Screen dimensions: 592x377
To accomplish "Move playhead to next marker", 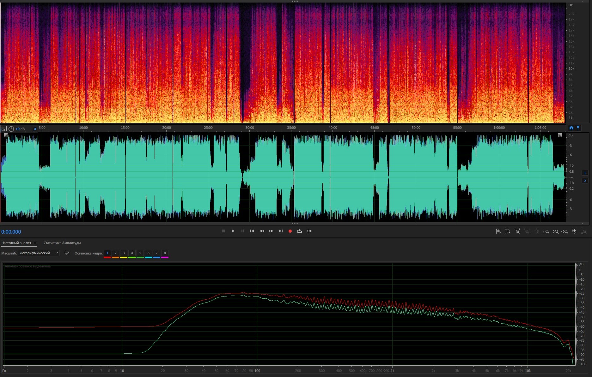I will tap(281, 231).
